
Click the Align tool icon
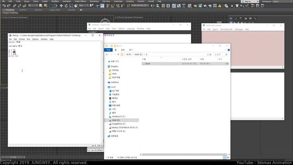157,6
